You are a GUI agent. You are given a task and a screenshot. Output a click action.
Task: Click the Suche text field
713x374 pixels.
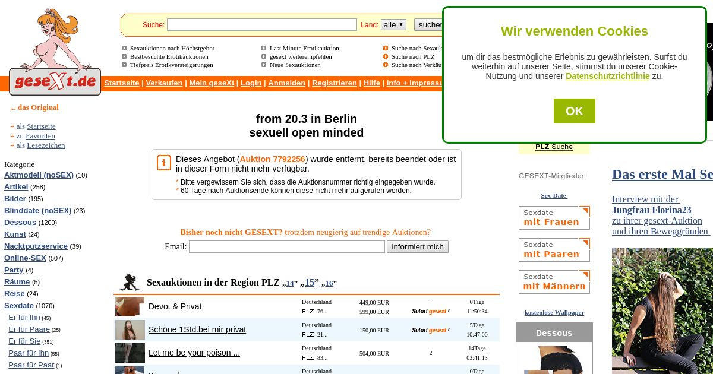click(x=262, y=25)
